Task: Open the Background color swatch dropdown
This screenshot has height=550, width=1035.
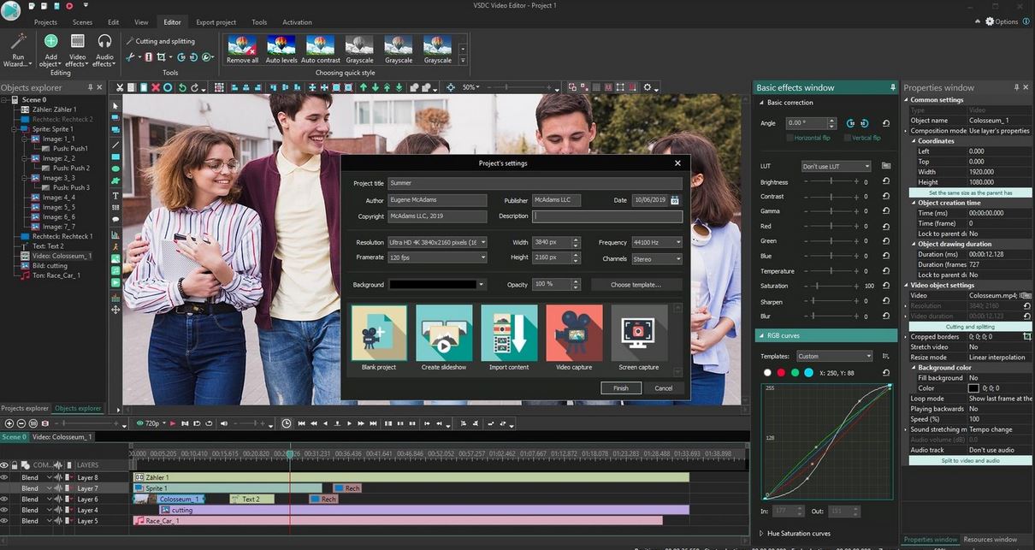Action: coord(437,284)
